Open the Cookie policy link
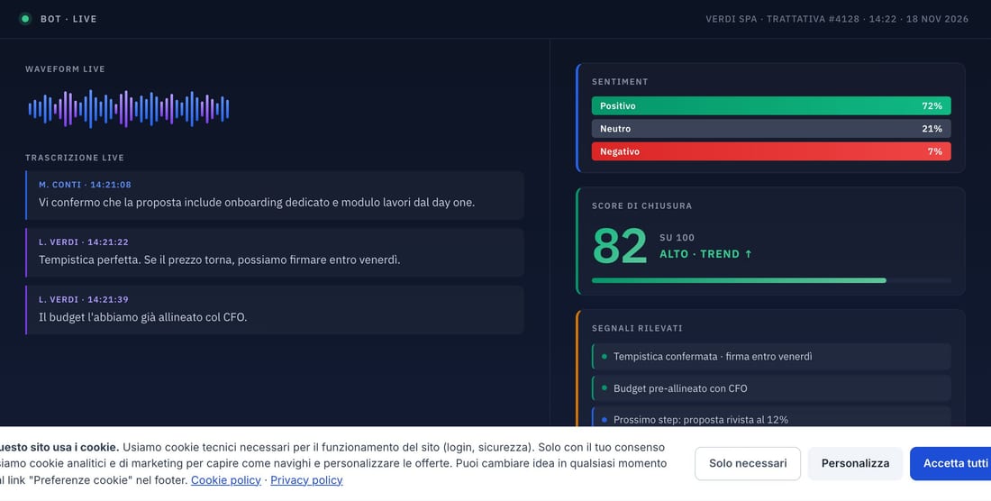991x501 pixels. [x=225, y=480]
